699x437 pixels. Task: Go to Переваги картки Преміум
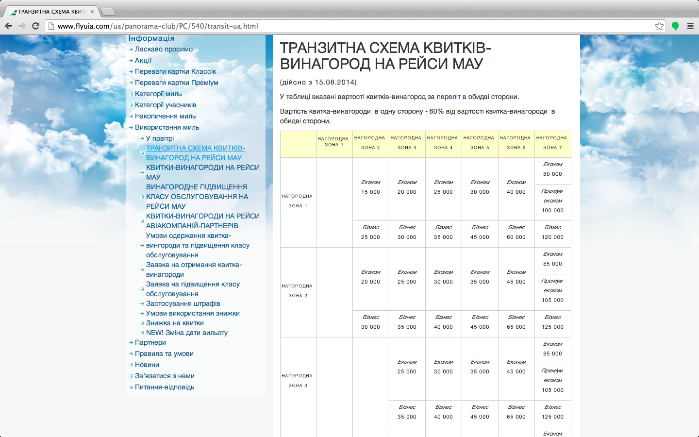(x=177, y=83)
